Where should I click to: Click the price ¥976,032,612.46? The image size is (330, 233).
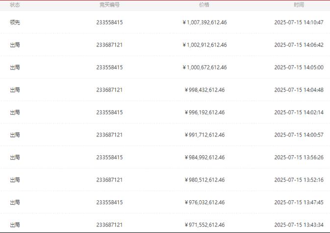click(x=204, y=202)
